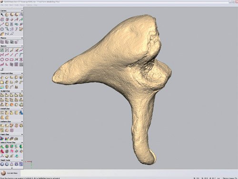Click the red L-shaped corner sketch icon
The height and width of the screenshot is (179, 238).
[x=7, y=64]
